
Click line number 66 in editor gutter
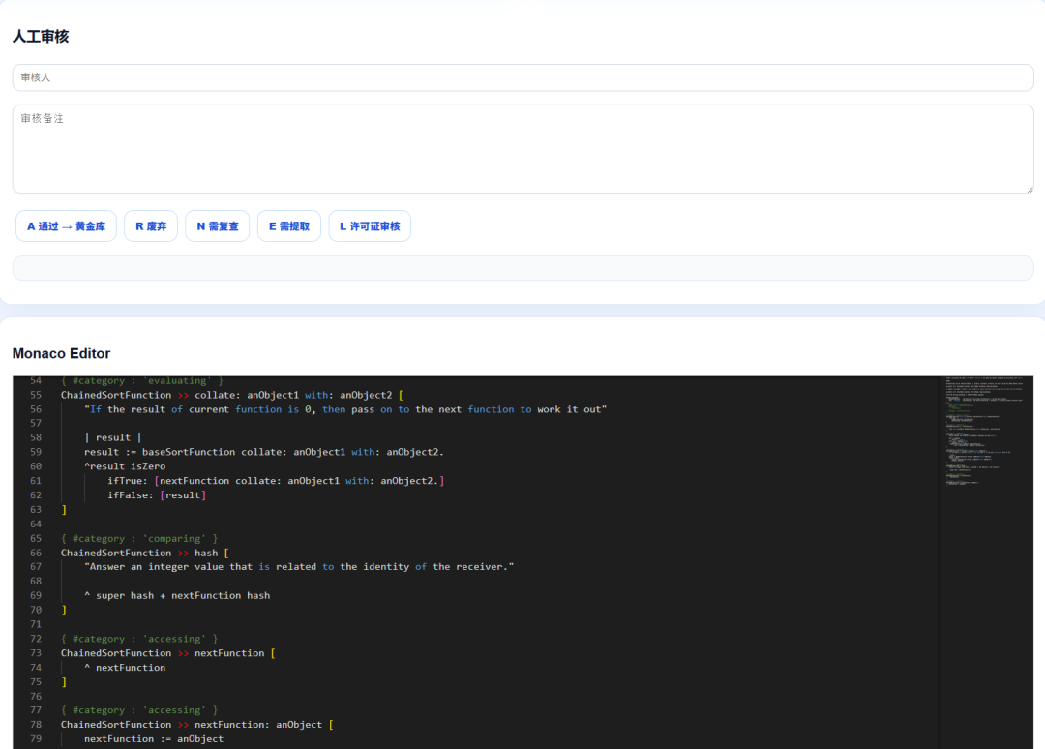pos(36,554)
